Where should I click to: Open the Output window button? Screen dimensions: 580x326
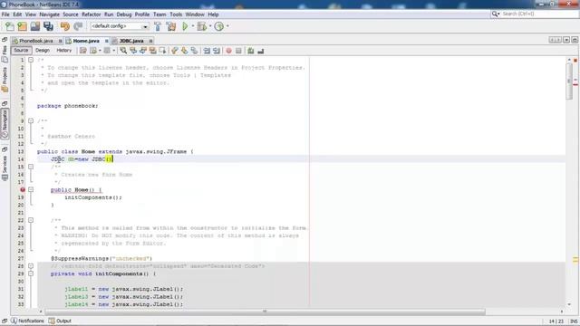60,321
